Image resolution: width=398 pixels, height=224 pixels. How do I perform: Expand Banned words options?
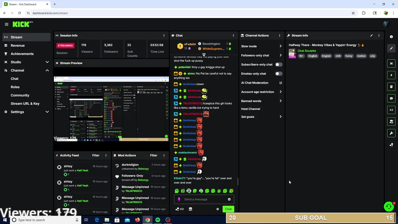[x=280, y=101]
